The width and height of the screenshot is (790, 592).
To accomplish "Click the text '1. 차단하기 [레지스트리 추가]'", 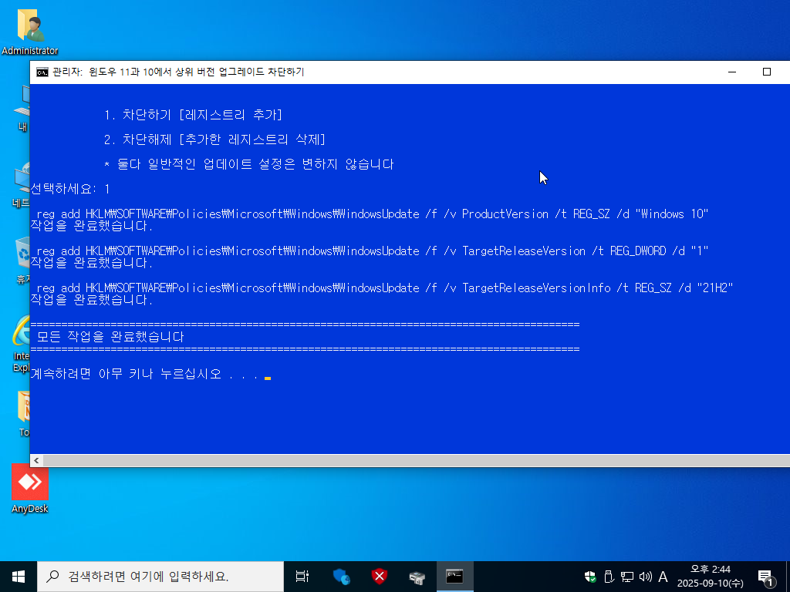I will 193,115.
